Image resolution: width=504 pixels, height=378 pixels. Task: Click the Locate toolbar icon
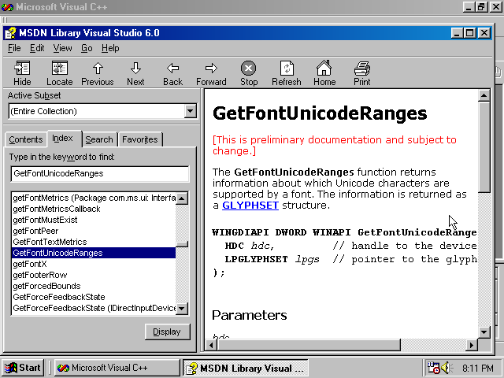60,72
